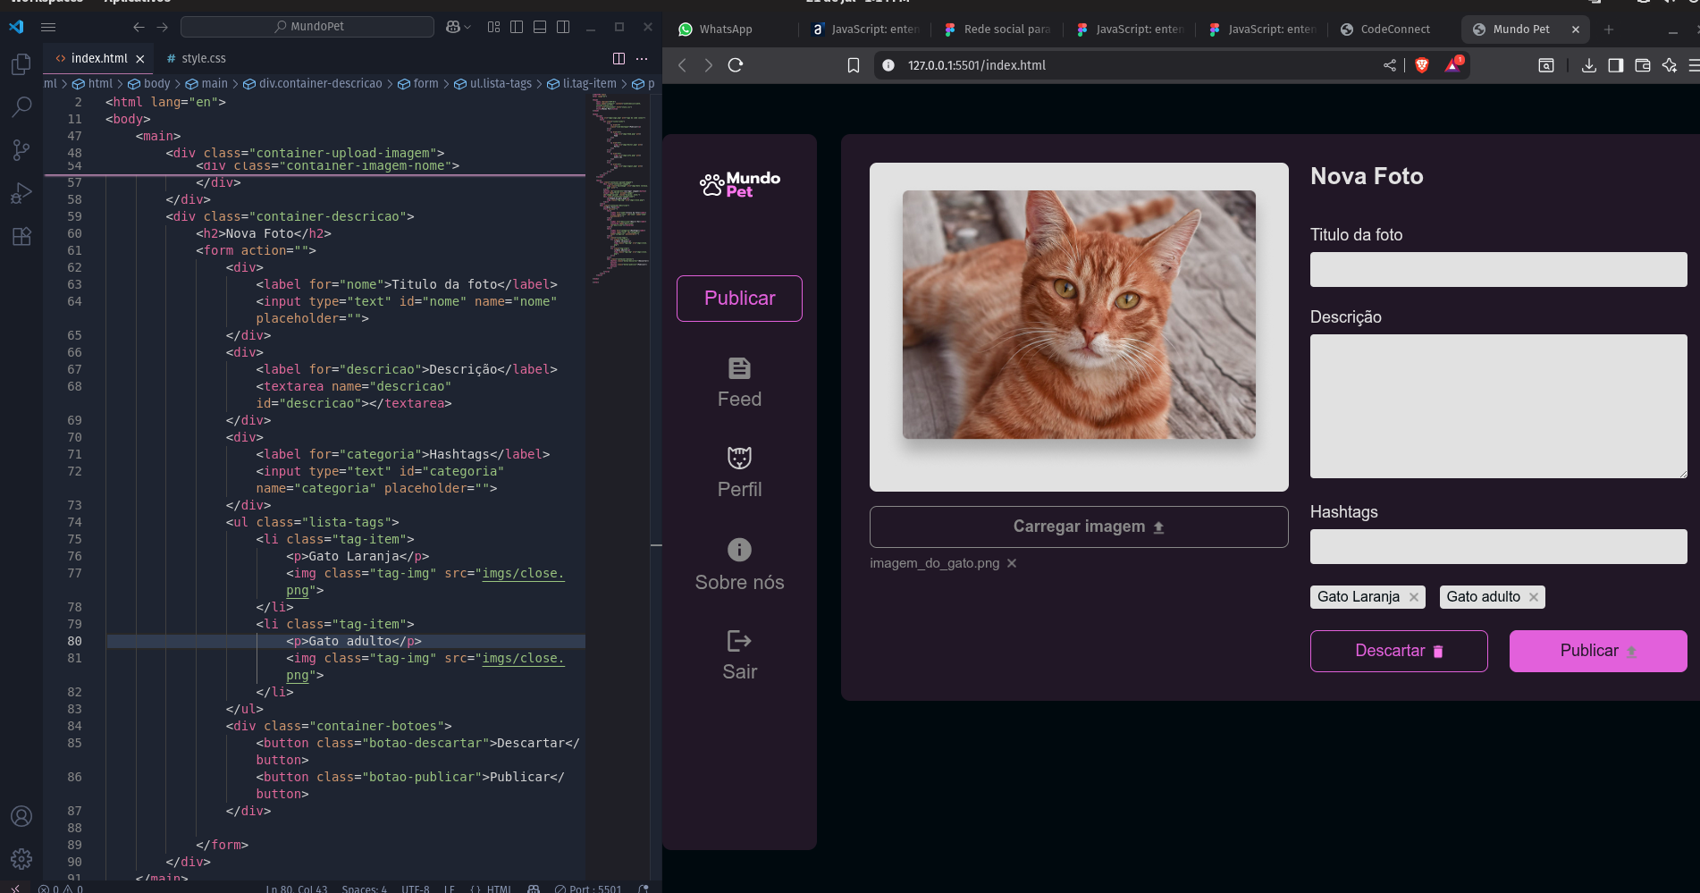Remove the Gato adulto tag
This screenshot has width=1700, height=893.
pyautogui.click(x=1534, y=597)
